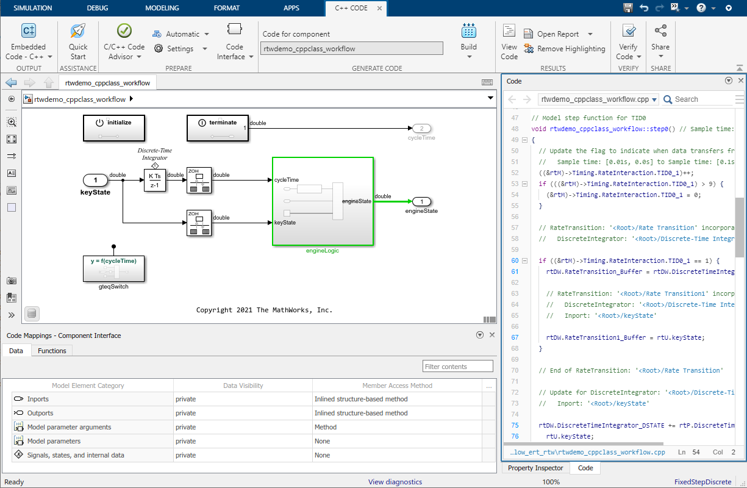Click the Filter contents input field
The width and height of the screenshot is (747, 488).
pos(457,367)
